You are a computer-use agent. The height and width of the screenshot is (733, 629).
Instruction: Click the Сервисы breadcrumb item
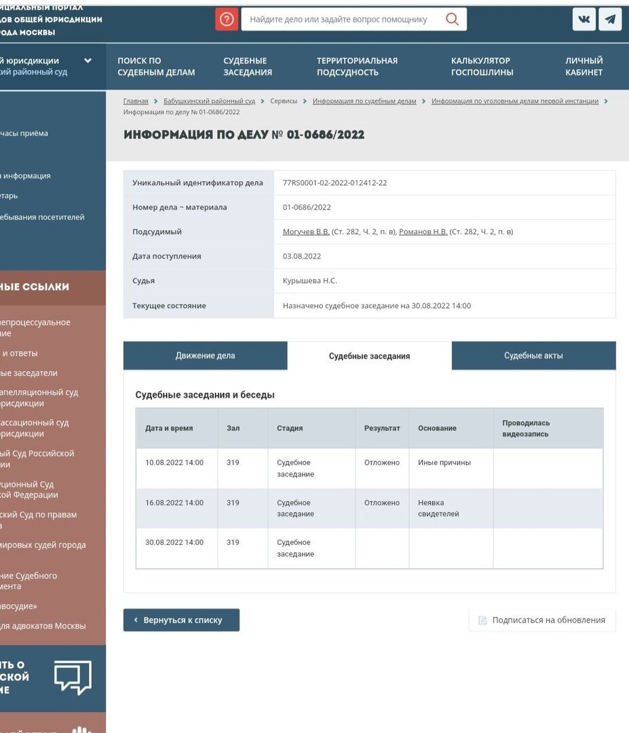[x=284, y=101]
